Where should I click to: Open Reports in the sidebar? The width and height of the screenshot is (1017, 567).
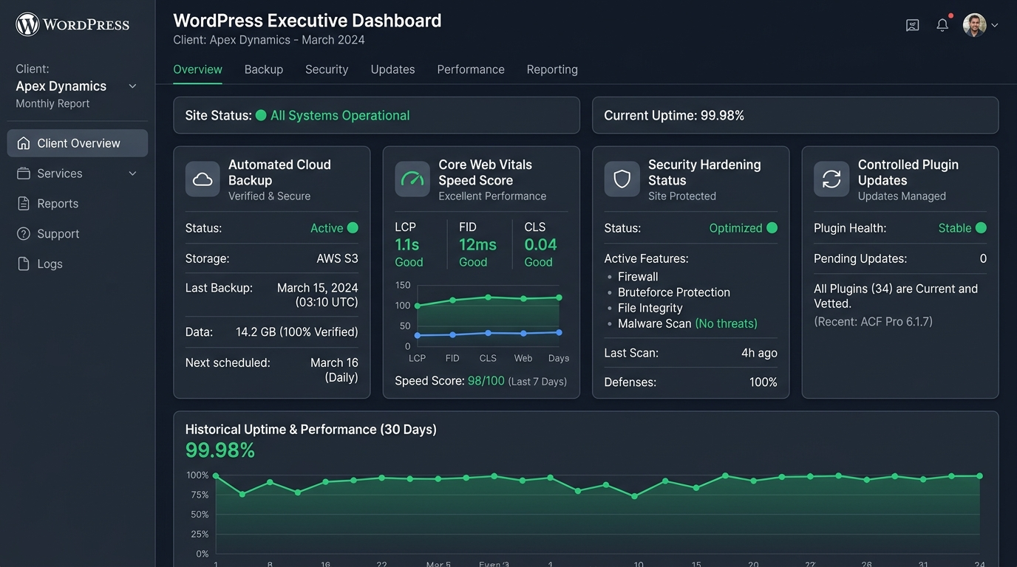click(78, 204)
